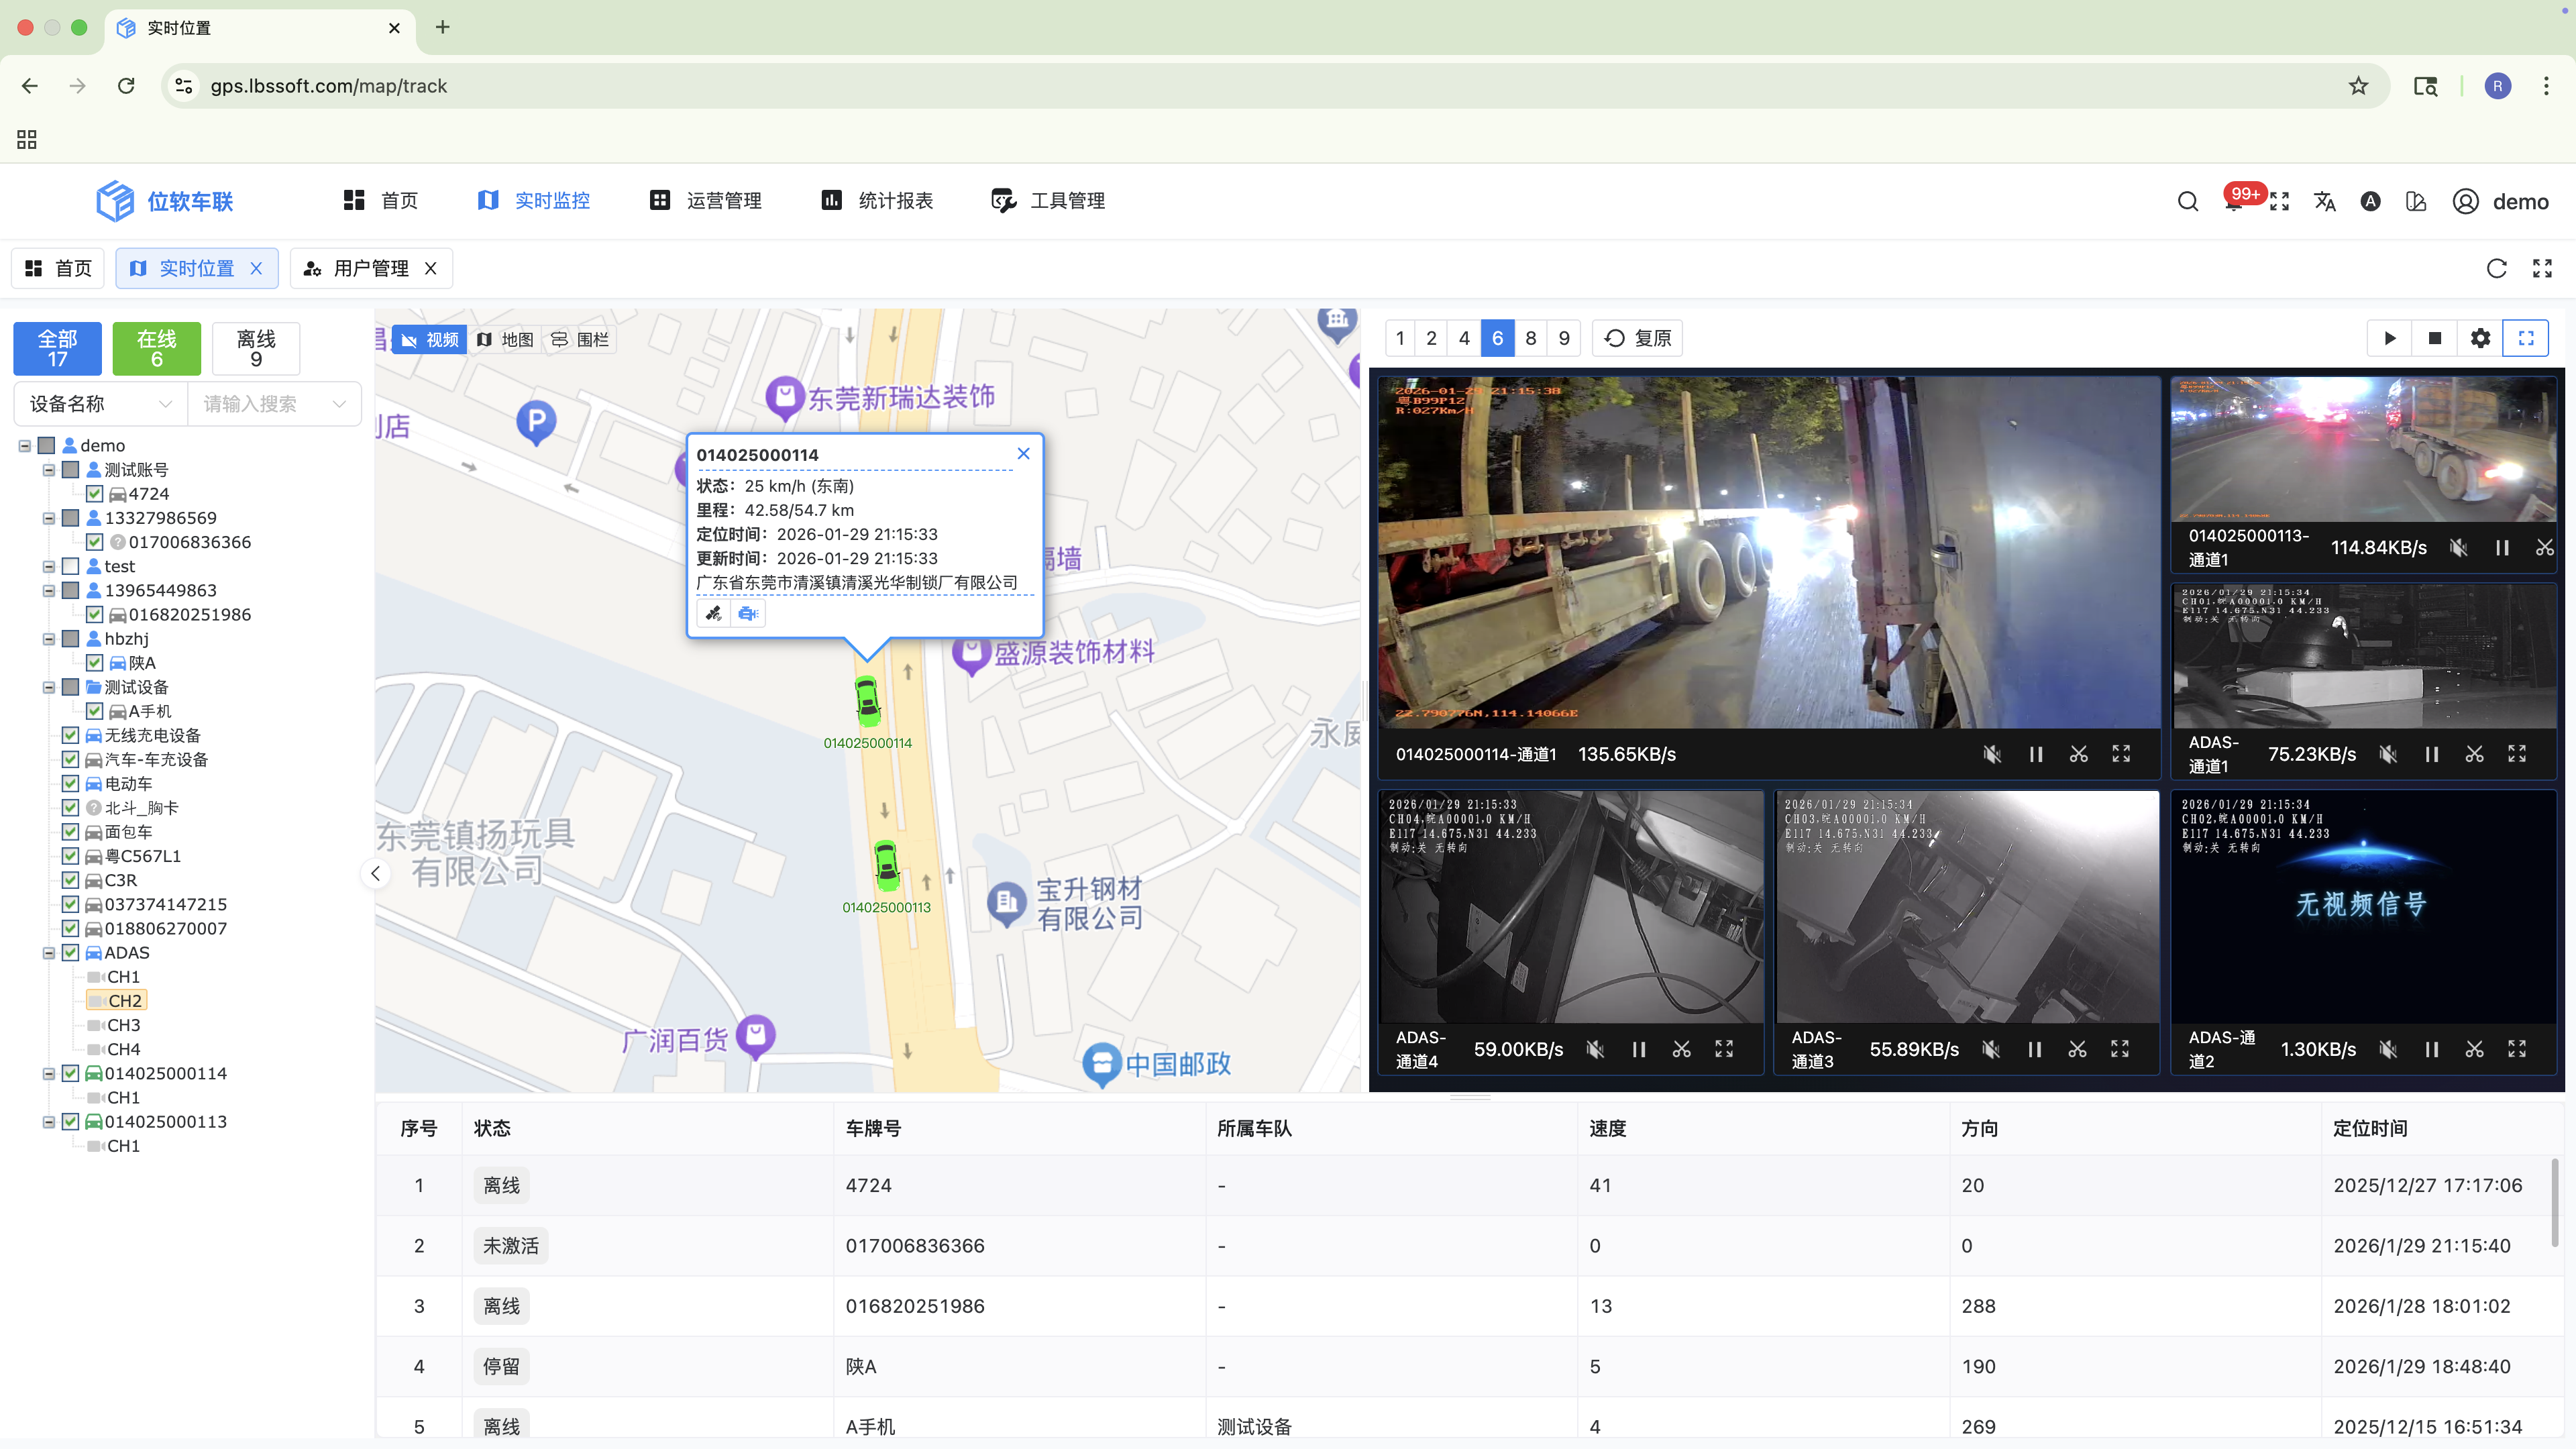Switch to the 用户管理 tab
Screen dimensions: 2576x1449
[370, 268]
